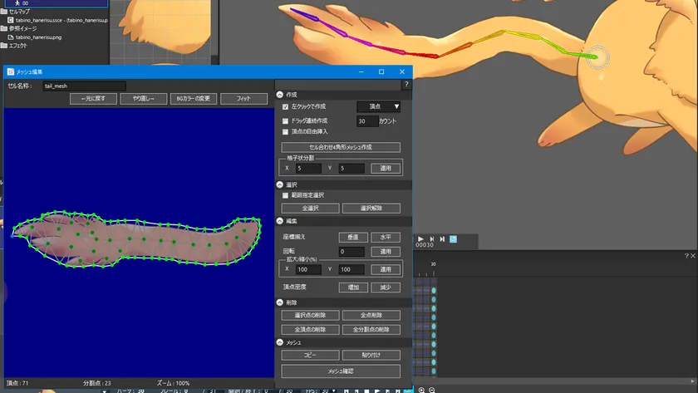Enable 範囲指定選択 checkbox
The image size is (698, 393).
pyautogui.click(x=285, y=195)
